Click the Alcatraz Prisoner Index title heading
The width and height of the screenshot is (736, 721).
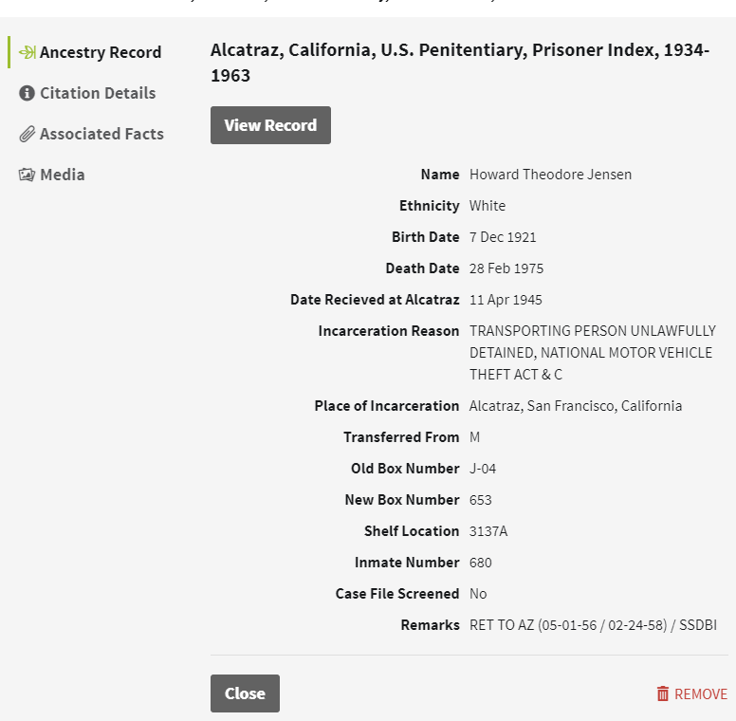click(460, 63)
